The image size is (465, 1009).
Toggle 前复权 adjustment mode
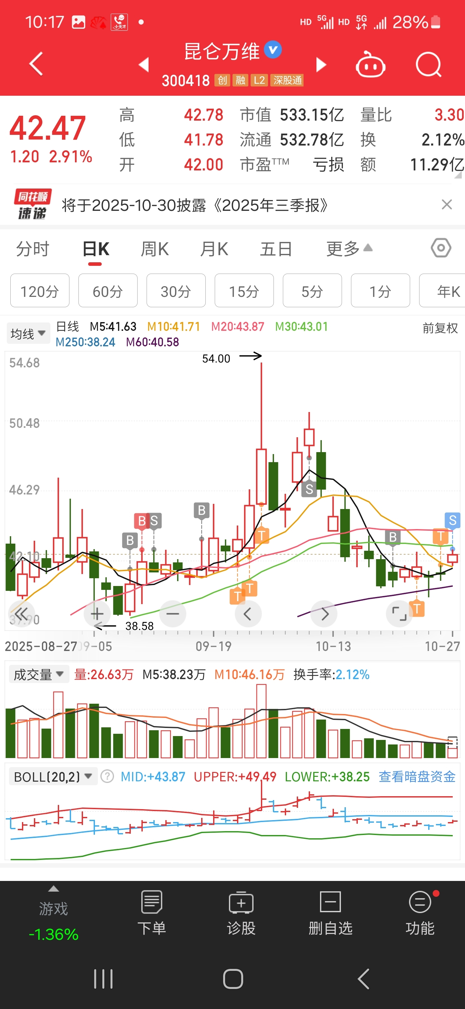440,328
